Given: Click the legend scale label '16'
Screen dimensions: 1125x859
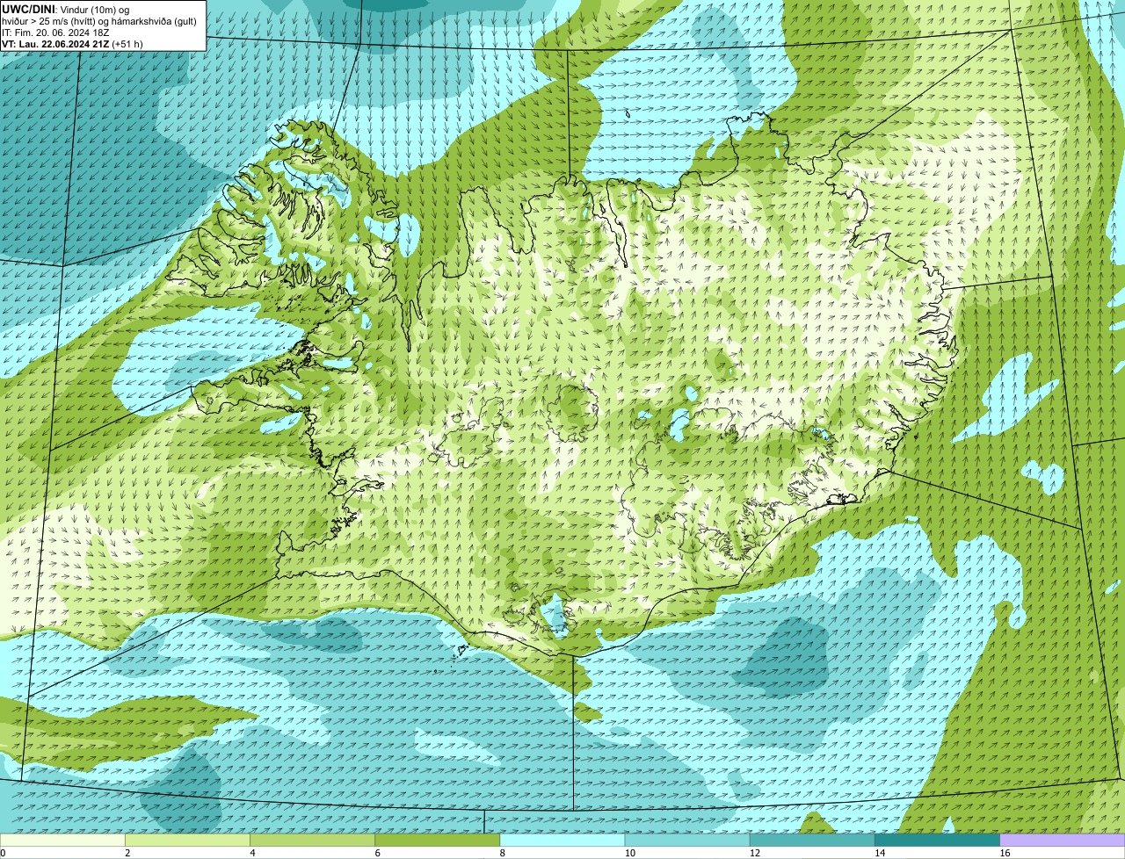Looking at the screenshot, I should point(1005,853).
